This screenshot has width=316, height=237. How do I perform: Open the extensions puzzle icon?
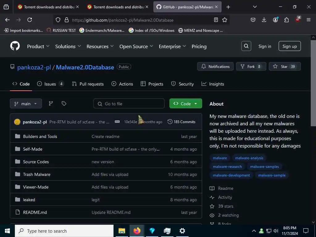(286, 20)
